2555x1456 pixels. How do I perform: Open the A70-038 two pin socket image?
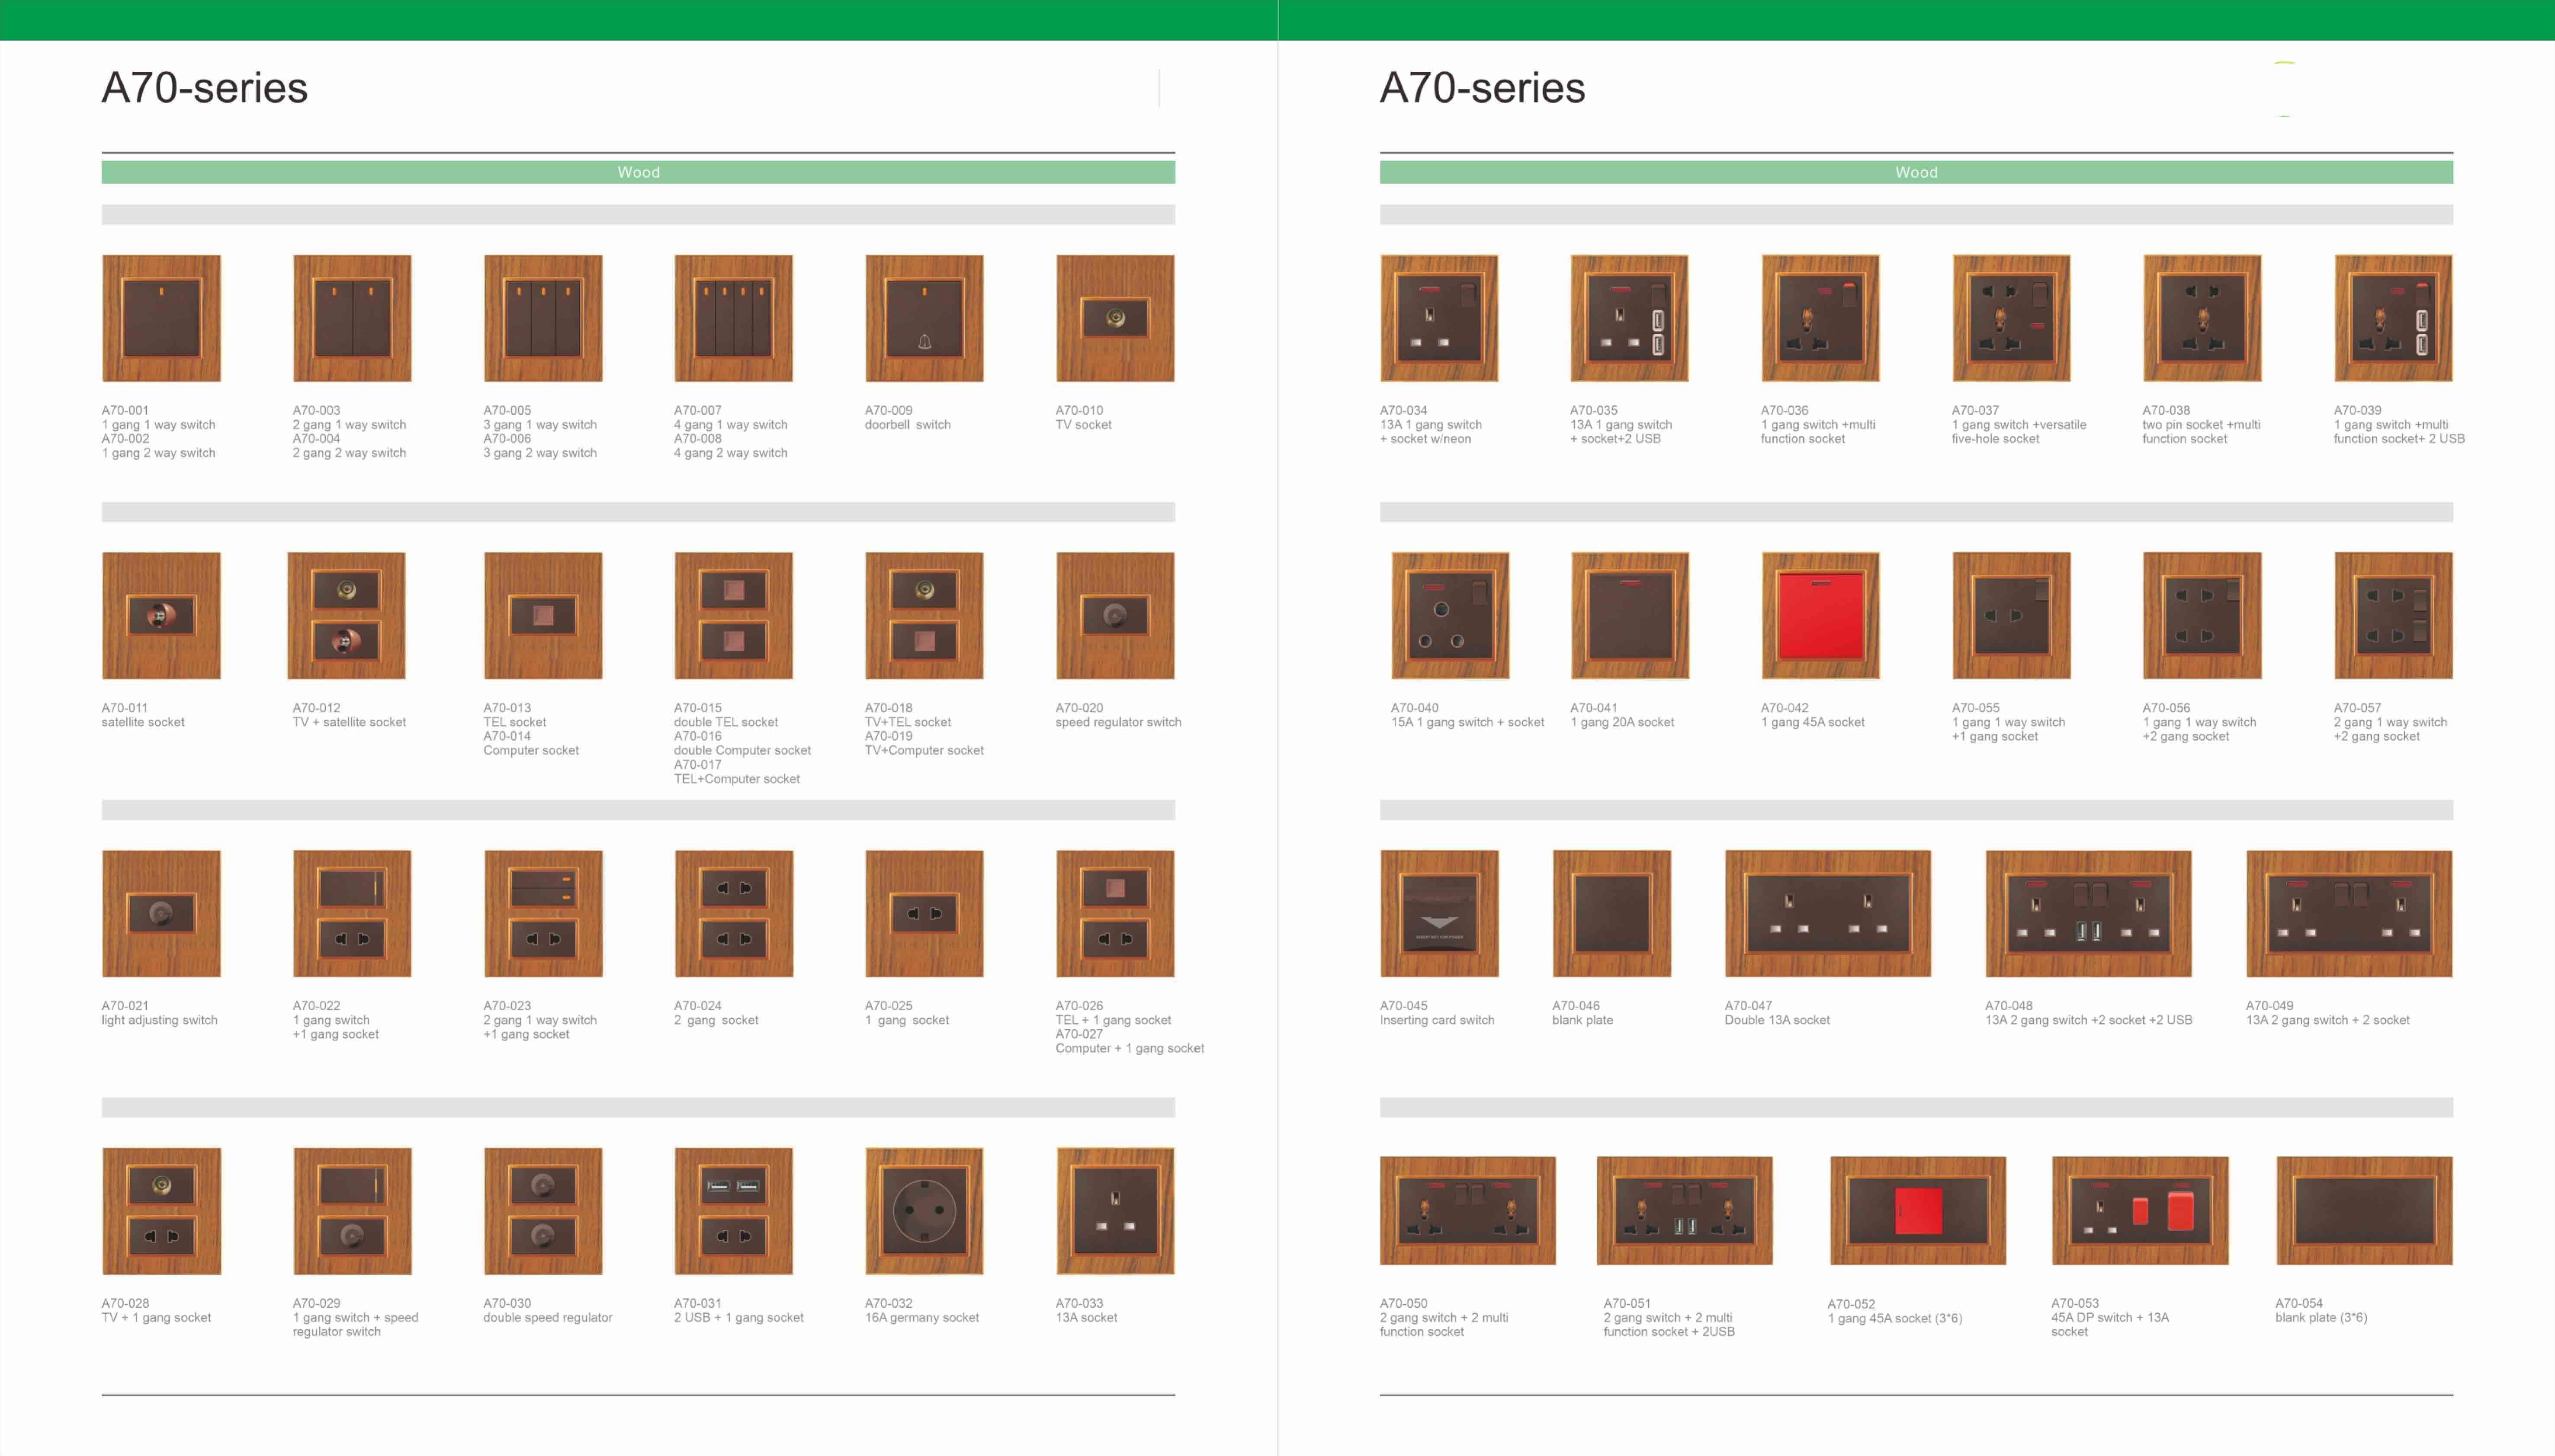coord(2202,318)
